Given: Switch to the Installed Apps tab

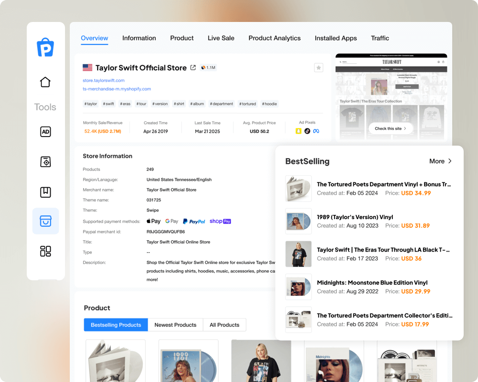Looking at the screenshot, I should [336, 38].
